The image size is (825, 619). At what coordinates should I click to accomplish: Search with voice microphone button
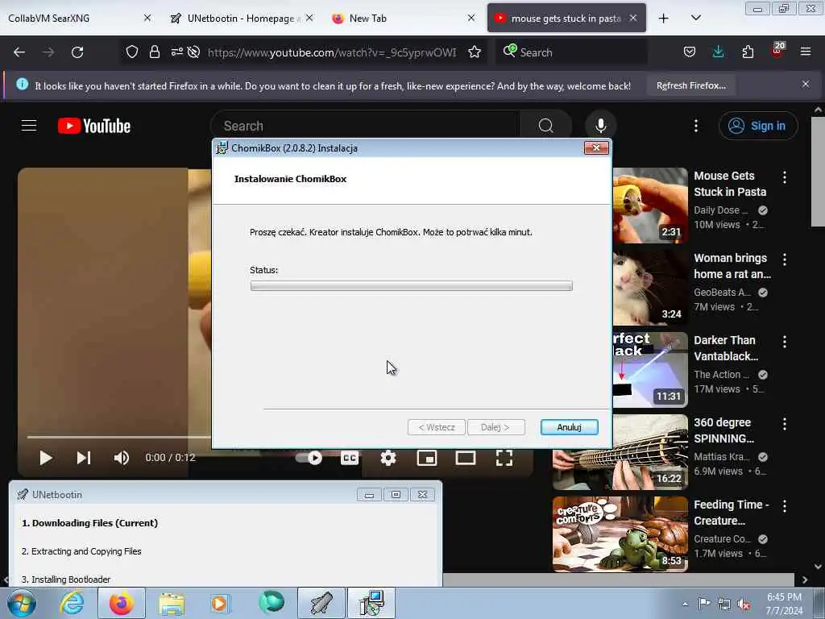601,126
